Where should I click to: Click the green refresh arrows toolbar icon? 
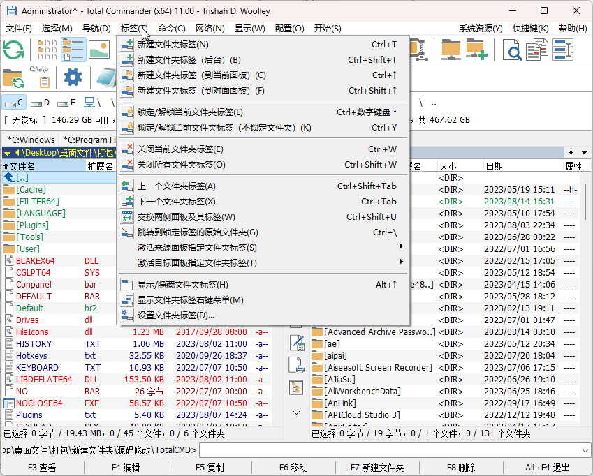pyautogui.click(x=13, y=50)
